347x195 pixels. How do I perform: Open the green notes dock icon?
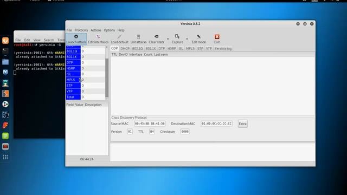5,136
